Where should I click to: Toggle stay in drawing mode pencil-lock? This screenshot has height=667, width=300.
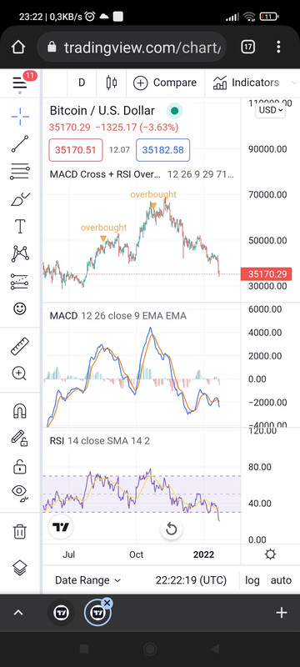20,439
